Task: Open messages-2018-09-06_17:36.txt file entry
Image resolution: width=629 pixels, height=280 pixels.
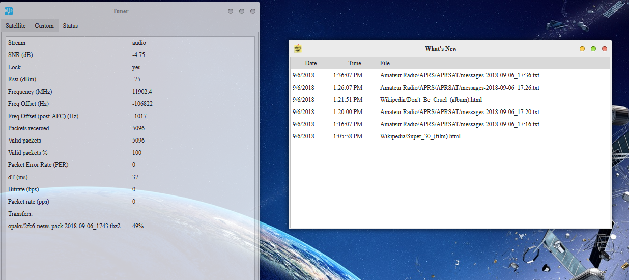Action: (460, 75)
